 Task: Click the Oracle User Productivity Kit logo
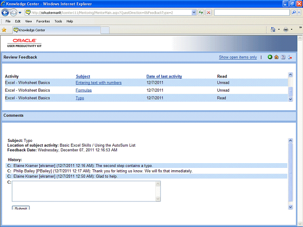(24, 43)
